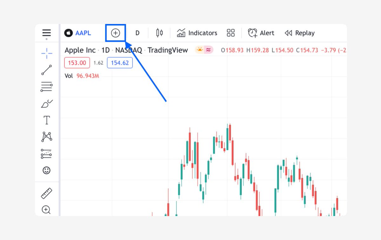Open the smiley icons and emoji tool
The height and width of the screenshot is (240, 381).
point(47,170)
